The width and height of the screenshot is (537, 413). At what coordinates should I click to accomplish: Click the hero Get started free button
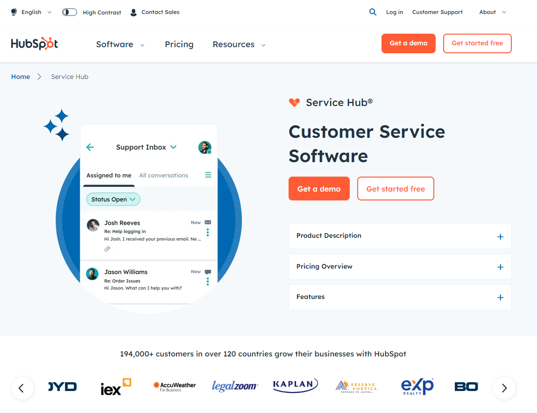tap(396, 188)
